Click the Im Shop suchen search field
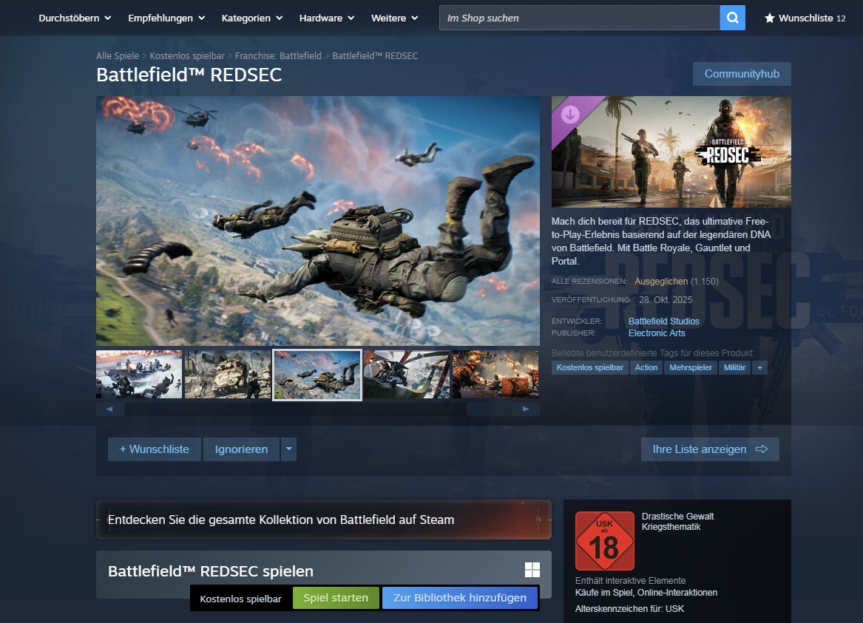This screenshot has height=623, width=863. [x=579, y=18]
